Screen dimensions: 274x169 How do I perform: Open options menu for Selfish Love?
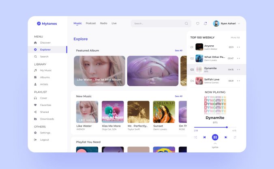pyautogui.click(x=238, y=81)
